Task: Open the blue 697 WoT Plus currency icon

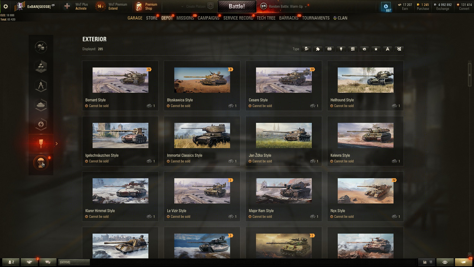Action: 386,7
